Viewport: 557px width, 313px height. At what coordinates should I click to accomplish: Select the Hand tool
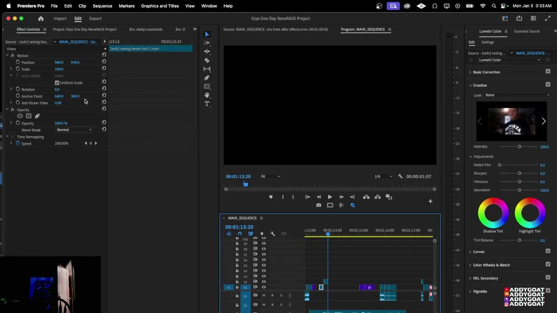click(x=207, y=95)
